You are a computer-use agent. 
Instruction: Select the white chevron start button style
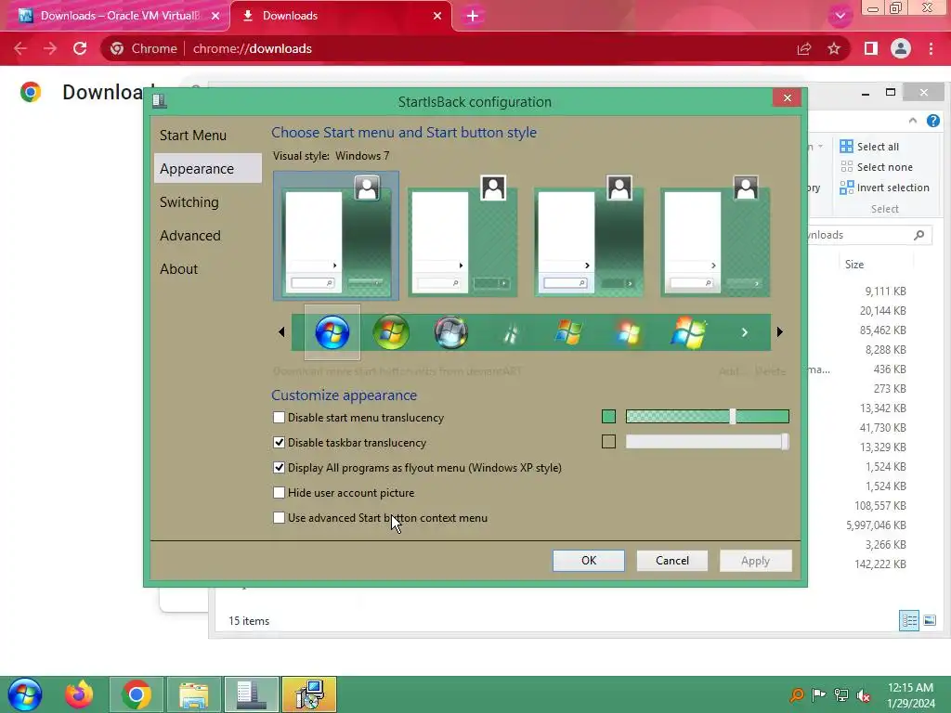tap(745, 332)
